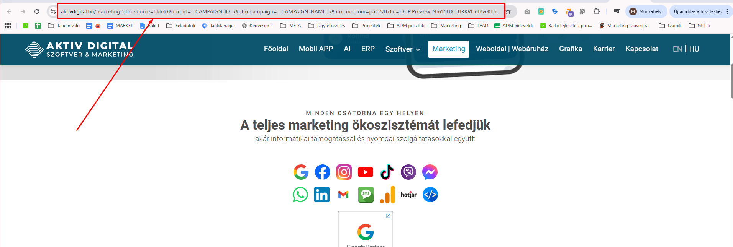Select the Marketing menu tab
This screenshot has width=733, height=247.
coord(449,49)
